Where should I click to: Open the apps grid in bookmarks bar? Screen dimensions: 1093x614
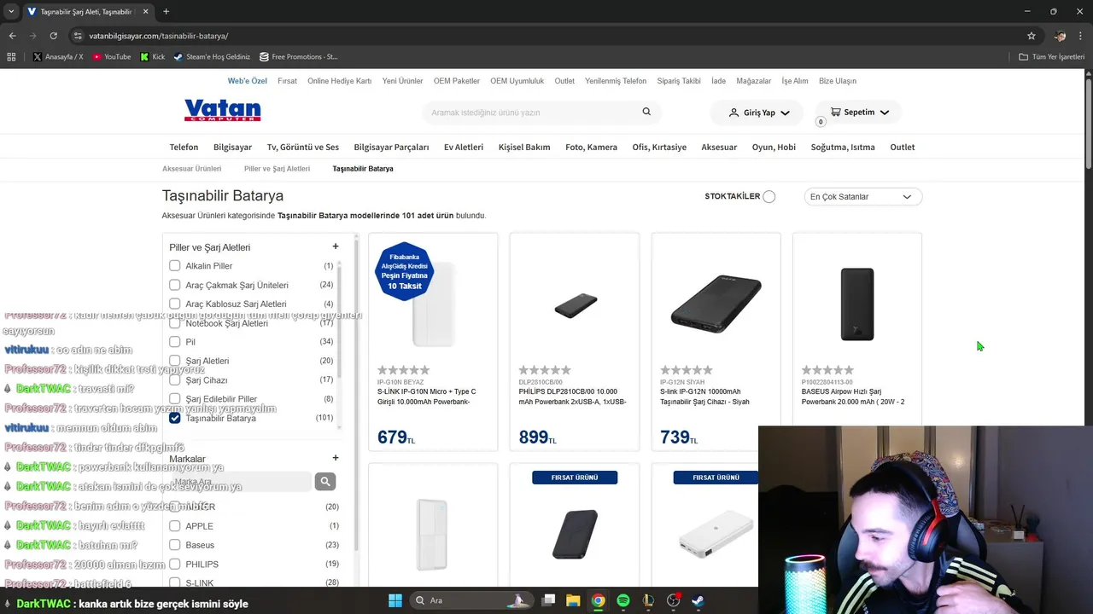[x=11, y=57]
